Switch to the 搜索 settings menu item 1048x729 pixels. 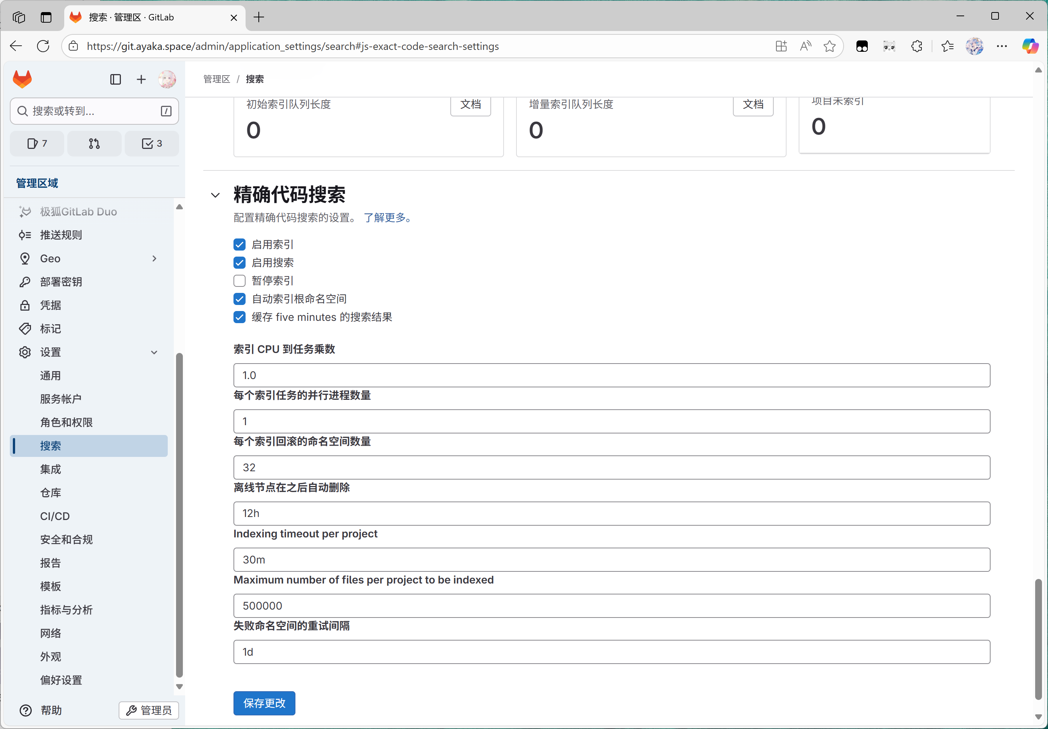point(50,446)
